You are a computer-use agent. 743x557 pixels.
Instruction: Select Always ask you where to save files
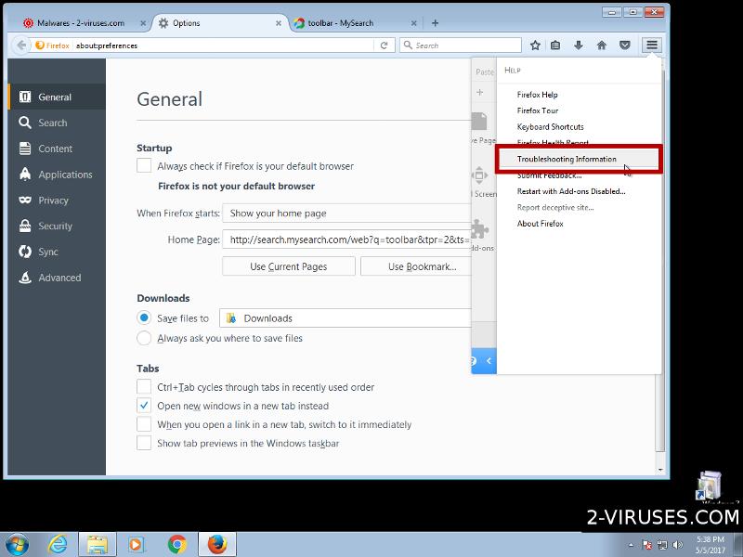(144, 338)
